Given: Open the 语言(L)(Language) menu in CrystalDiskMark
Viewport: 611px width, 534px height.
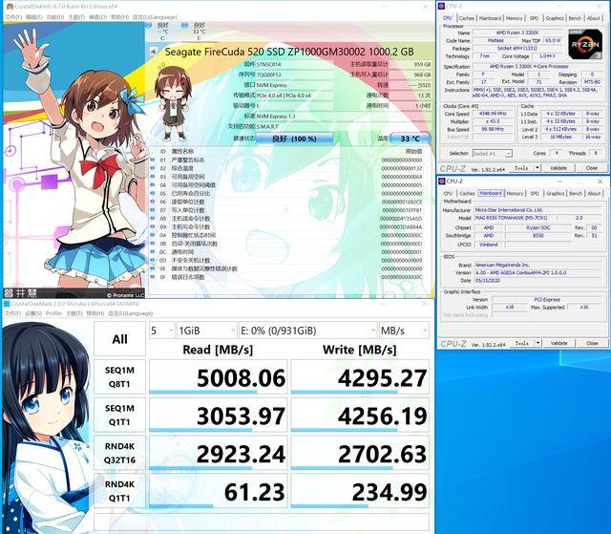Looking at the screenshot, I should tap(131, 313).
